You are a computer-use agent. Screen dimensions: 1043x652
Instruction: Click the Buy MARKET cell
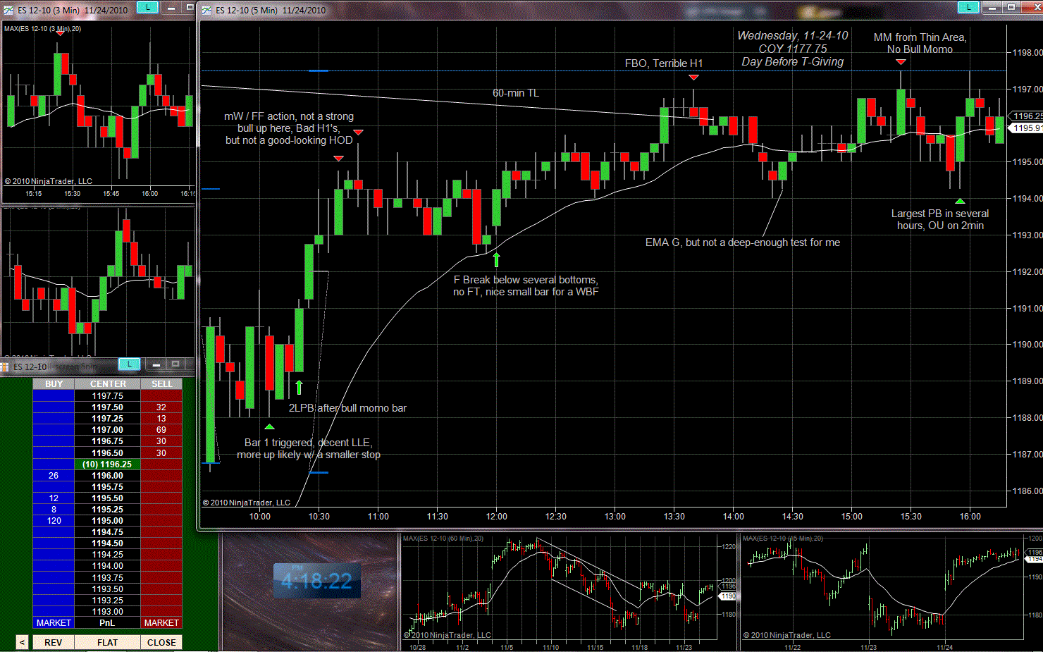coord(54,622)
